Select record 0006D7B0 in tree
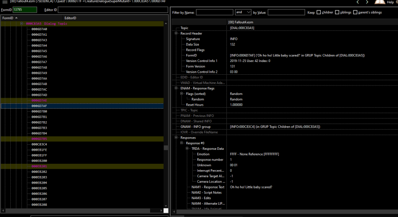The image size is (398, 217). click(x=39, y=111)
